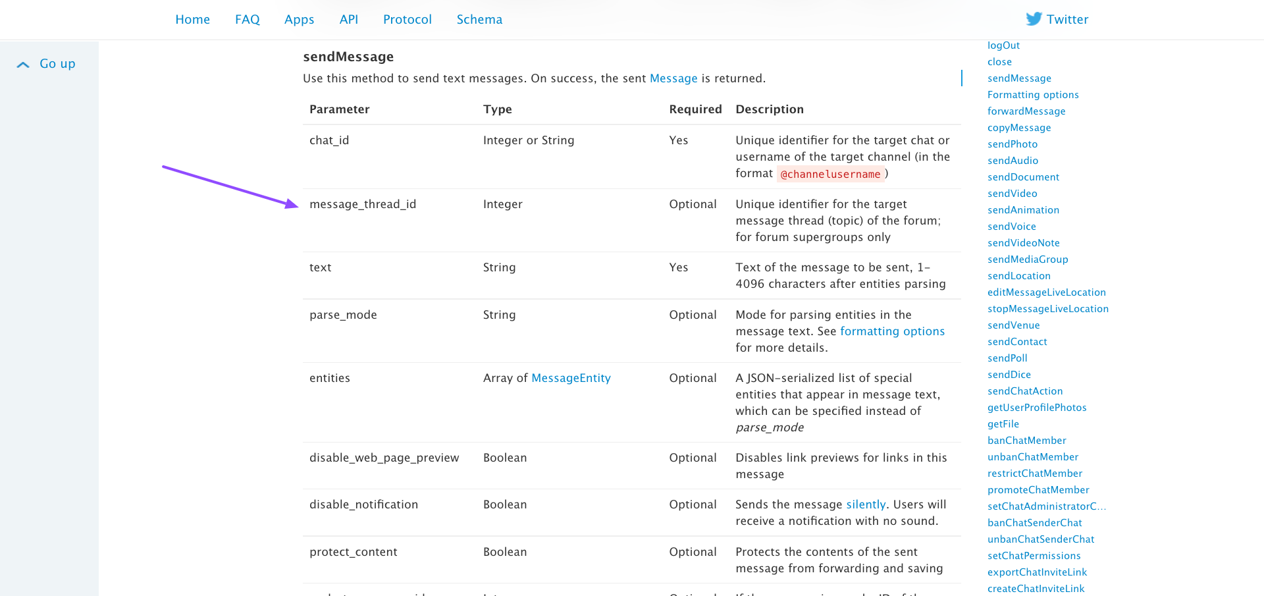1264x596 pixels.
Task: Select Schema in the top navigation
Action: tap(479, 20)
